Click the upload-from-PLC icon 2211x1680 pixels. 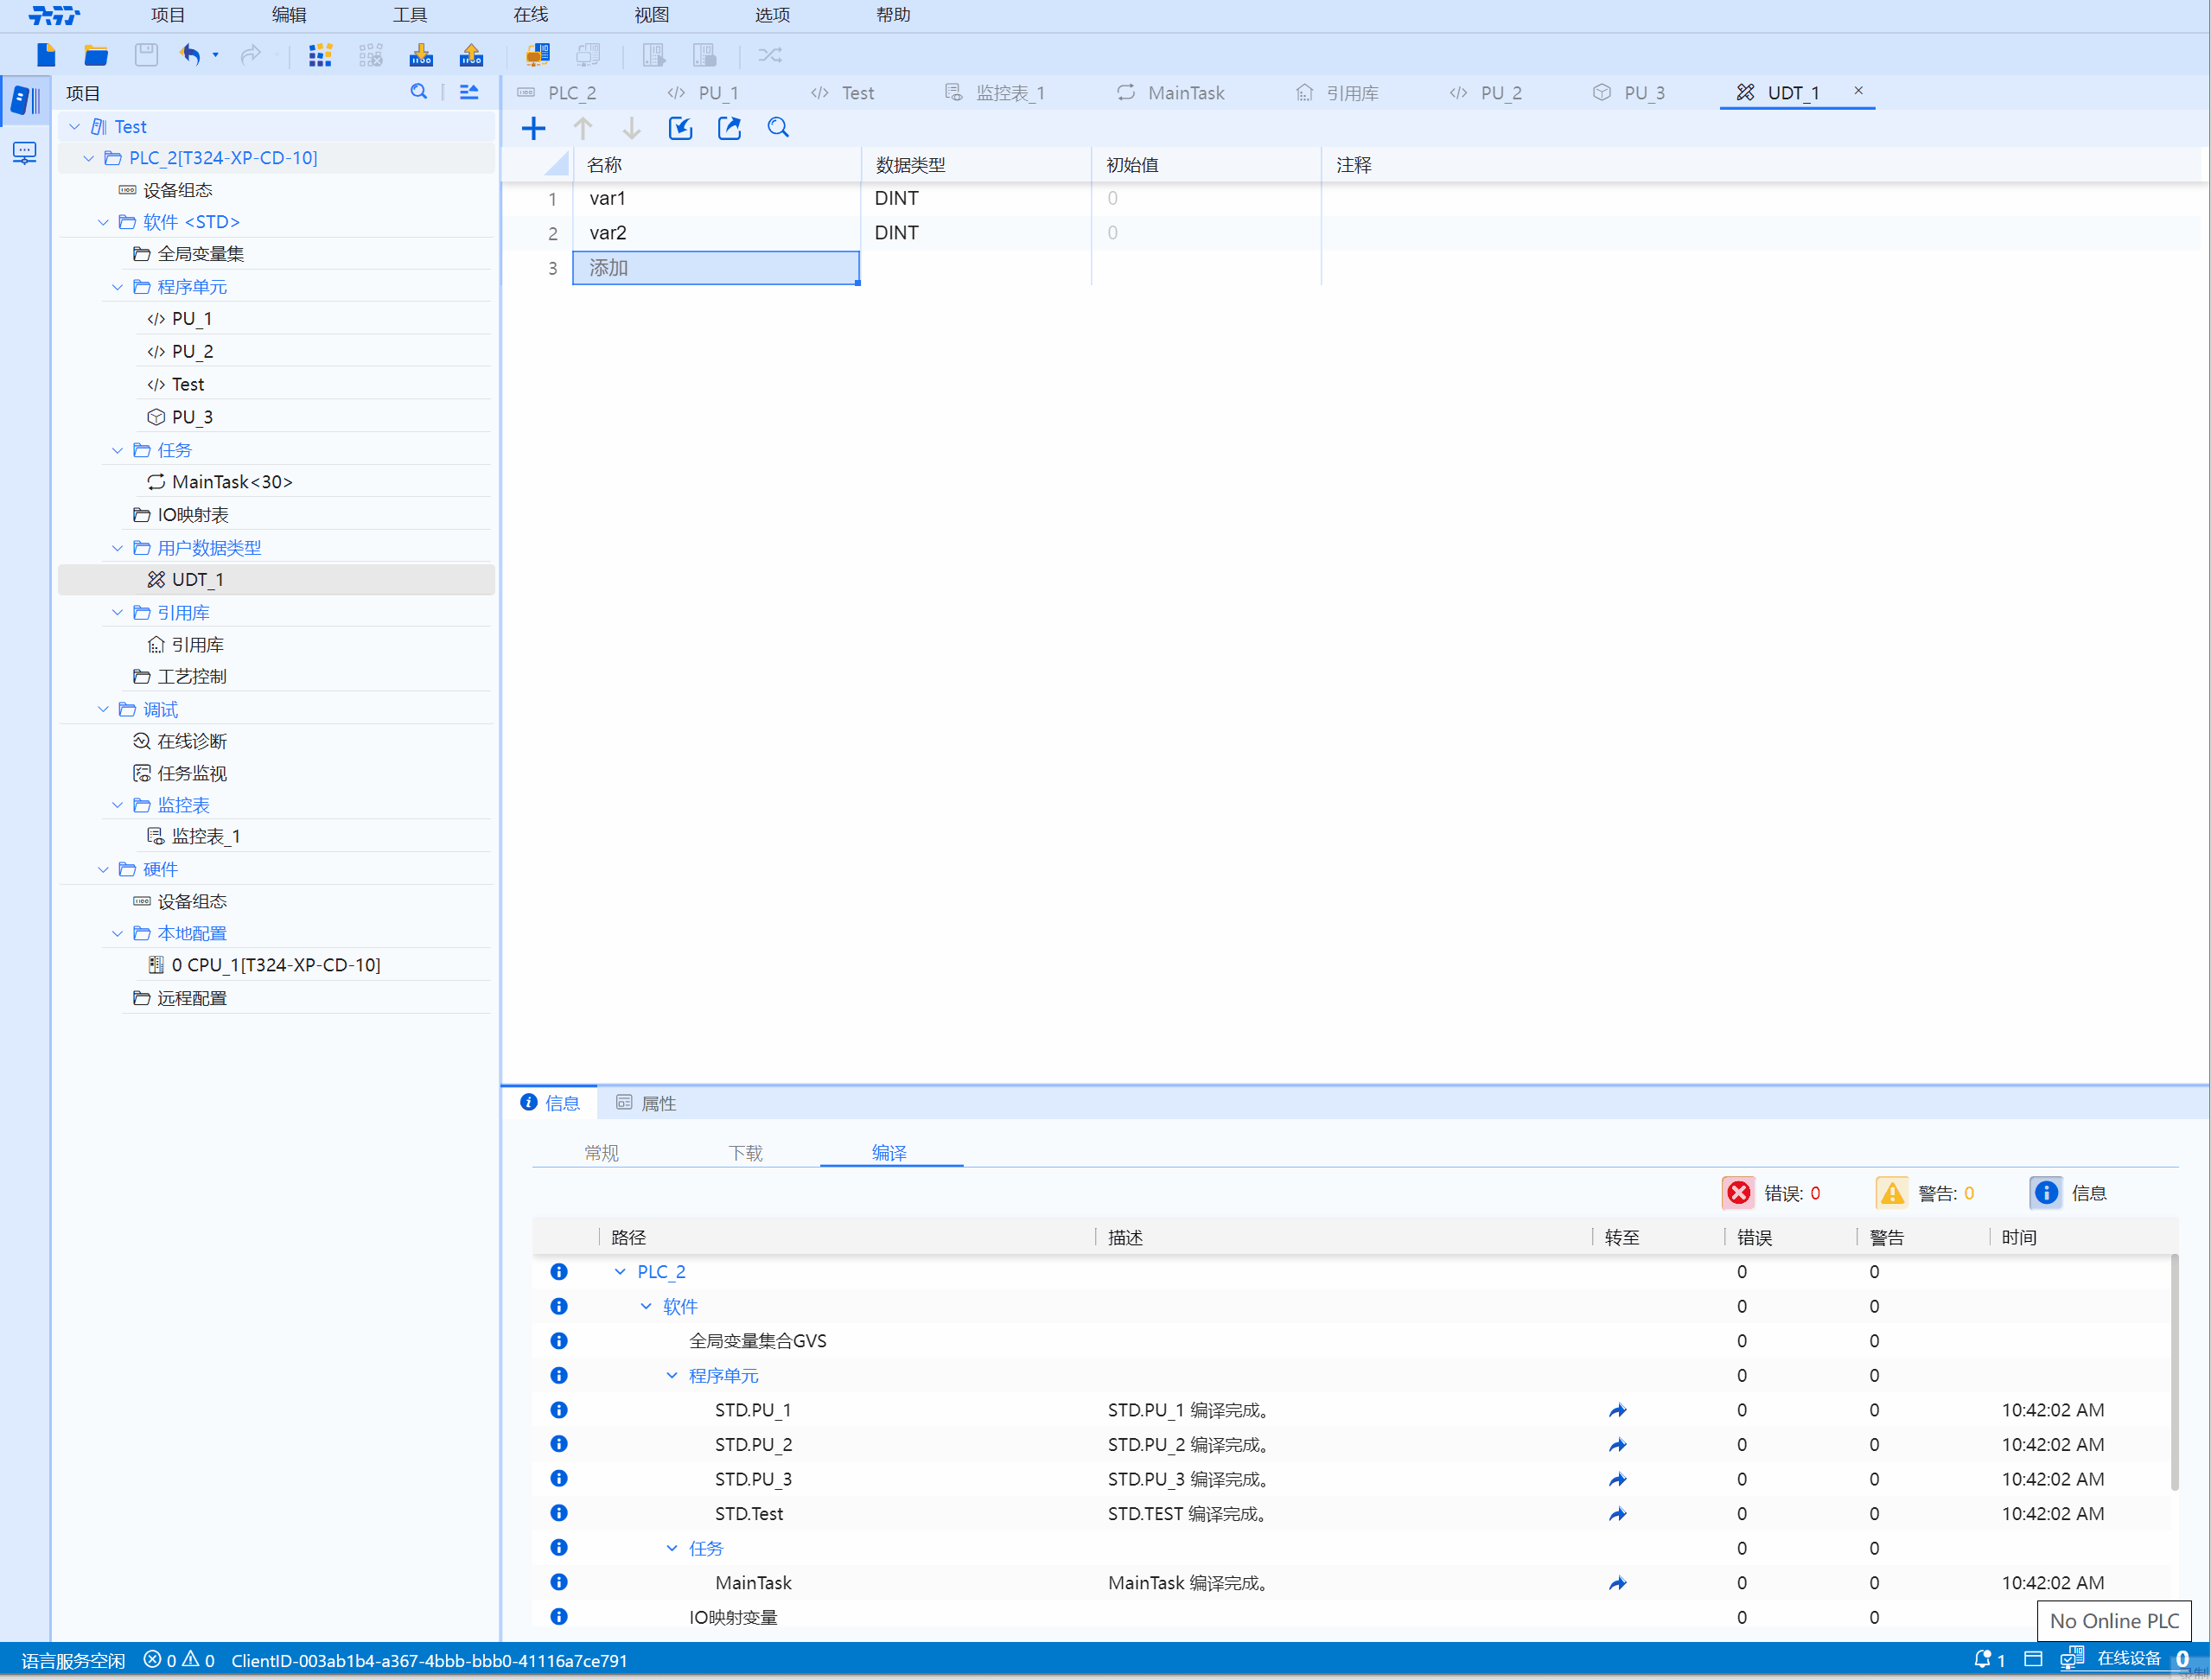[x=471, y=55]
